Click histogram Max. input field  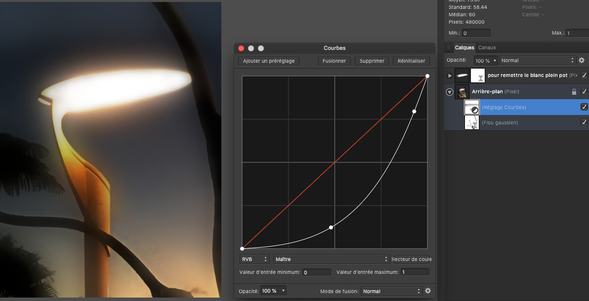coord(577,33)
